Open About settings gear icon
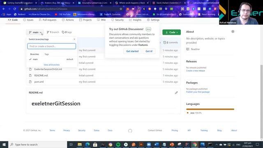 coord(233,32)
